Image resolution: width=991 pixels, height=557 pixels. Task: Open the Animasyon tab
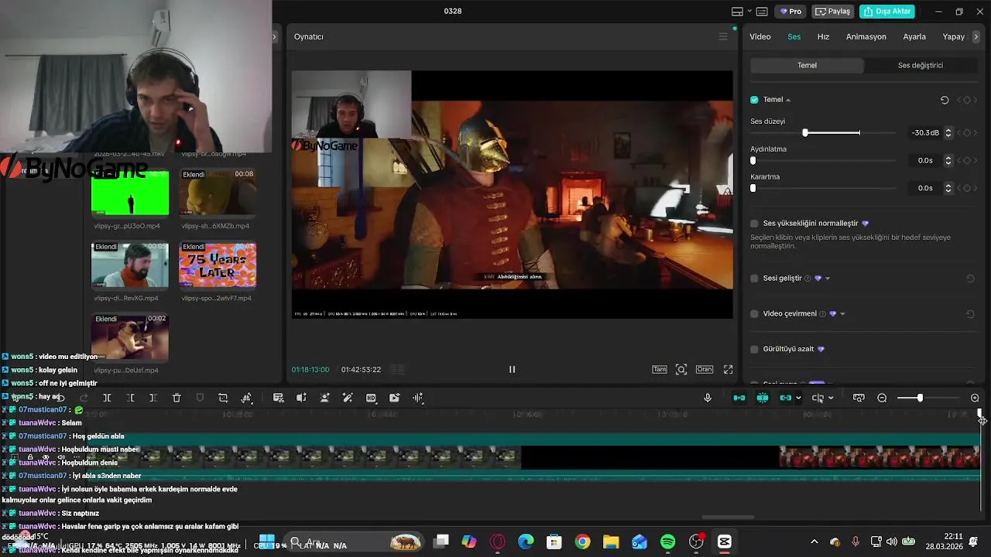[866, 37]
